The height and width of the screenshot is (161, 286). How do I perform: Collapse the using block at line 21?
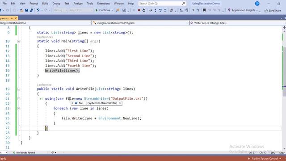pyautogui.click(x=19, y=99)
